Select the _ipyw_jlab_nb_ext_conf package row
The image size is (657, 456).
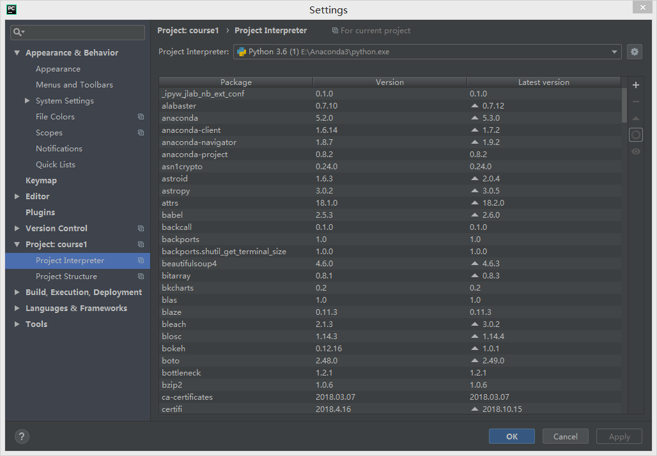[390, 94]
